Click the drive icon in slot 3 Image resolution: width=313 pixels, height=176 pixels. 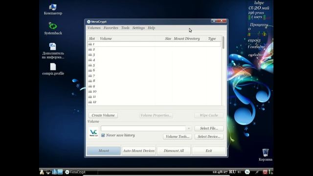click(x=90, y=55)
